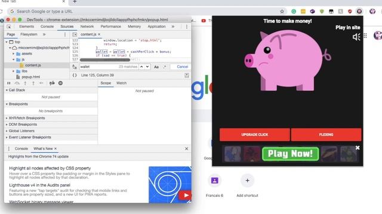Toggle the file navigator sidebar icon
Viewport: 382px width, 214px height.
pos(75,34)
